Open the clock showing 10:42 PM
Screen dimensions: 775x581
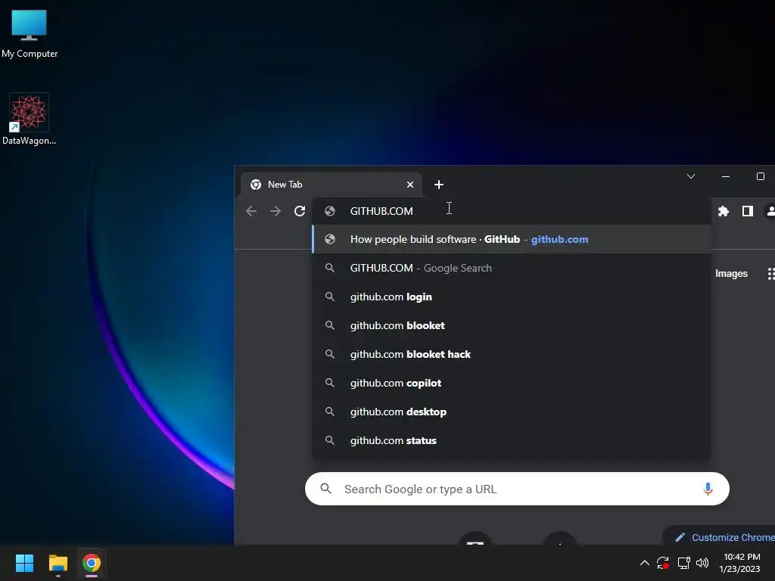pyautogui.click(x=739, y=563)
